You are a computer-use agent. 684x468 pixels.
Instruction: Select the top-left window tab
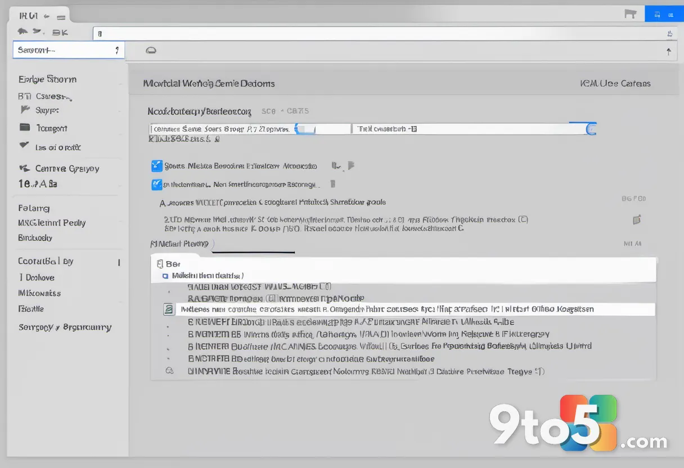coord(39,15)
